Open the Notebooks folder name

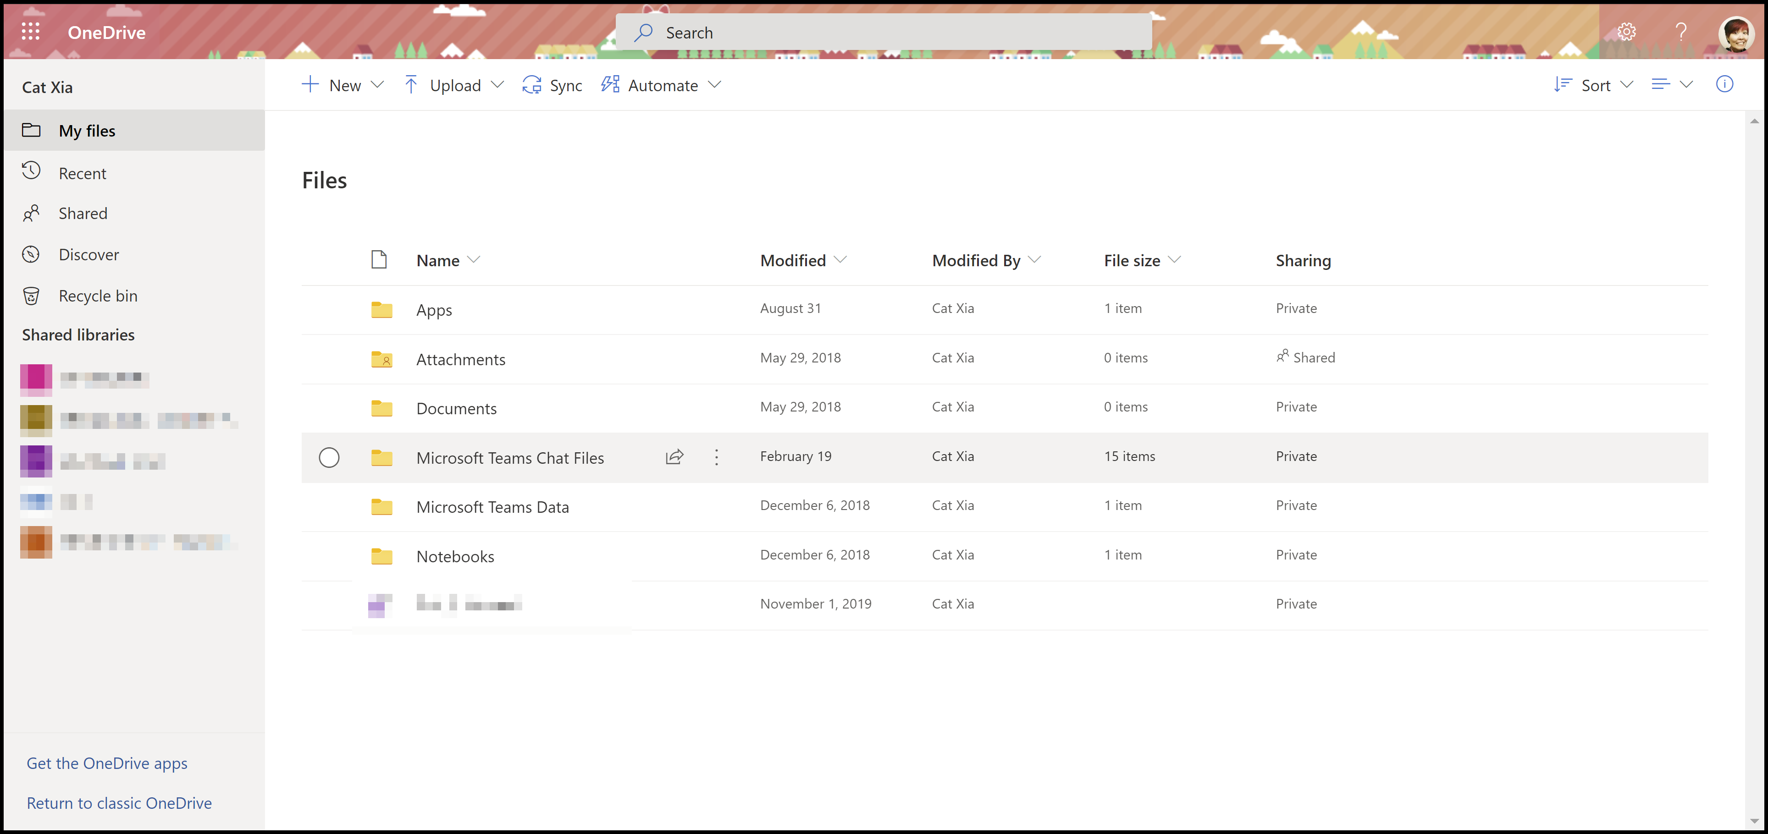pos(455,556)
